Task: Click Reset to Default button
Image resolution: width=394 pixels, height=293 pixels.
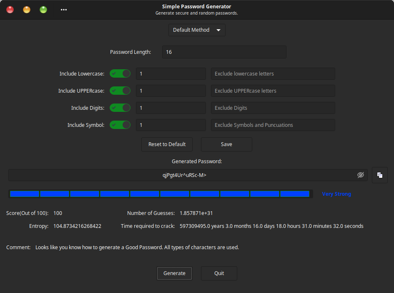Action: tap(167, 144)
